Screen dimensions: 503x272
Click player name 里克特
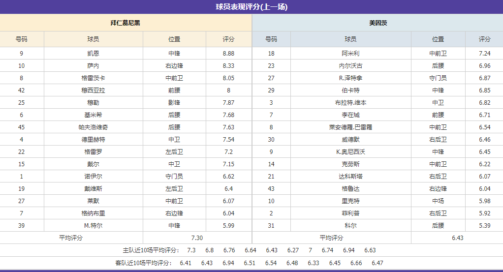[x=350, y=201]
